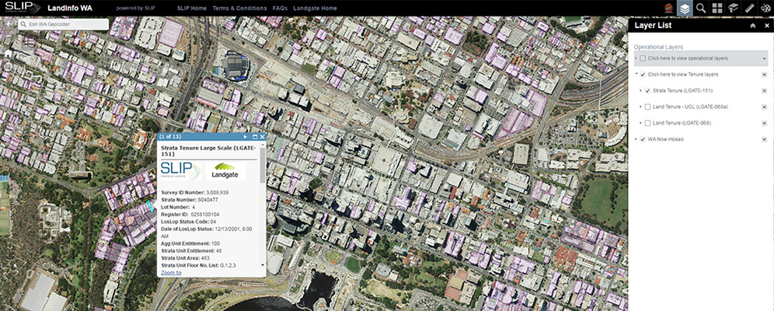Close the Layer List panel
This screenshot has height=311, width=774.
766,26
